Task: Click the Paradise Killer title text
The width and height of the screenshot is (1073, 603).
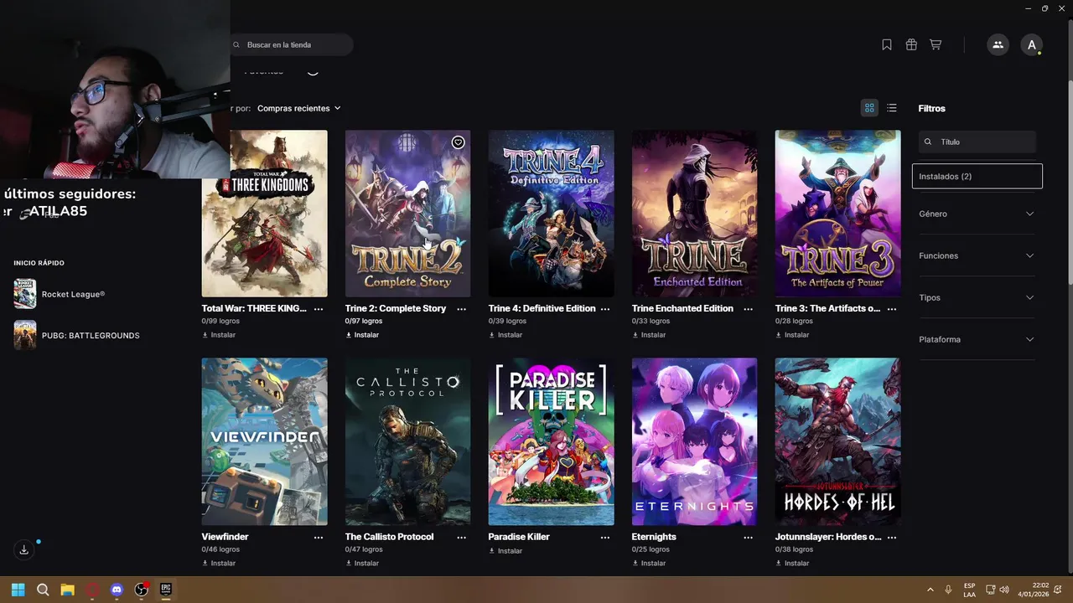Action: [x=519, y=538]
